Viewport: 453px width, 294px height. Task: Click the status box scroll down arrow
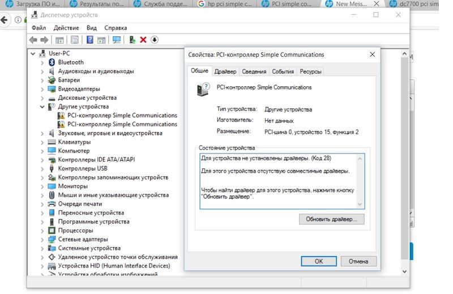pyautogui.click(x=360, y=204)
